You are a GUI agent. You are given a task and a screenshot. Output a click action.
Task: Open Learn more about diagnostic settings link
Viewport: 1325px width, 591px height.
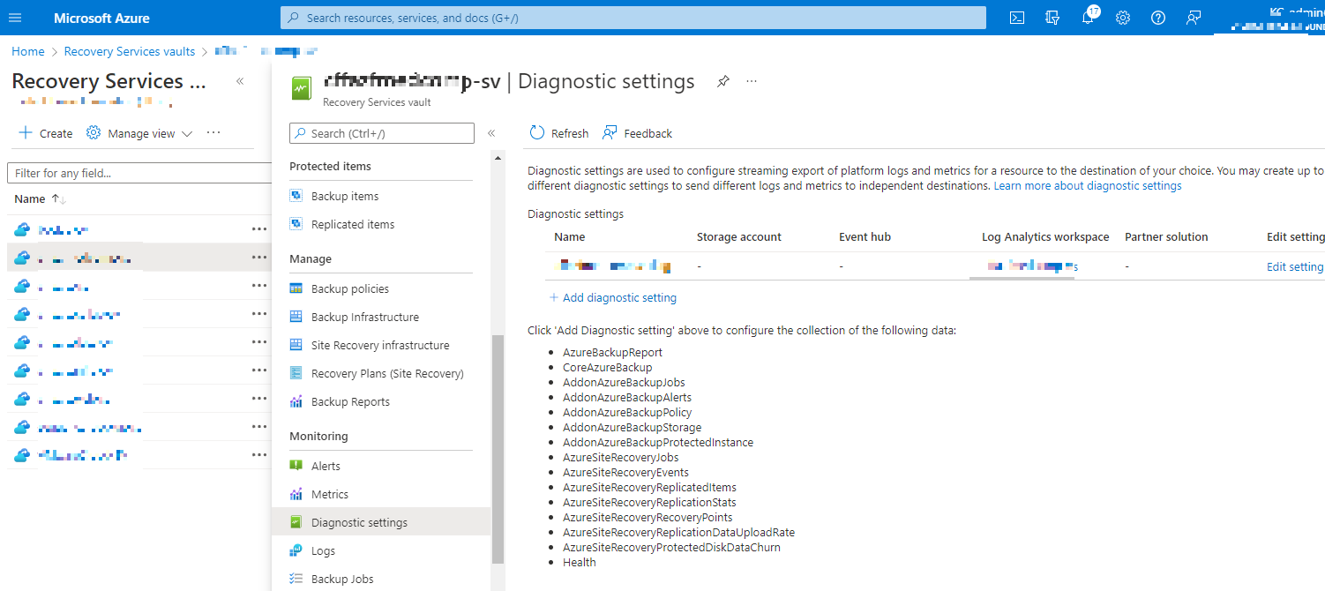pos(1088,186)
